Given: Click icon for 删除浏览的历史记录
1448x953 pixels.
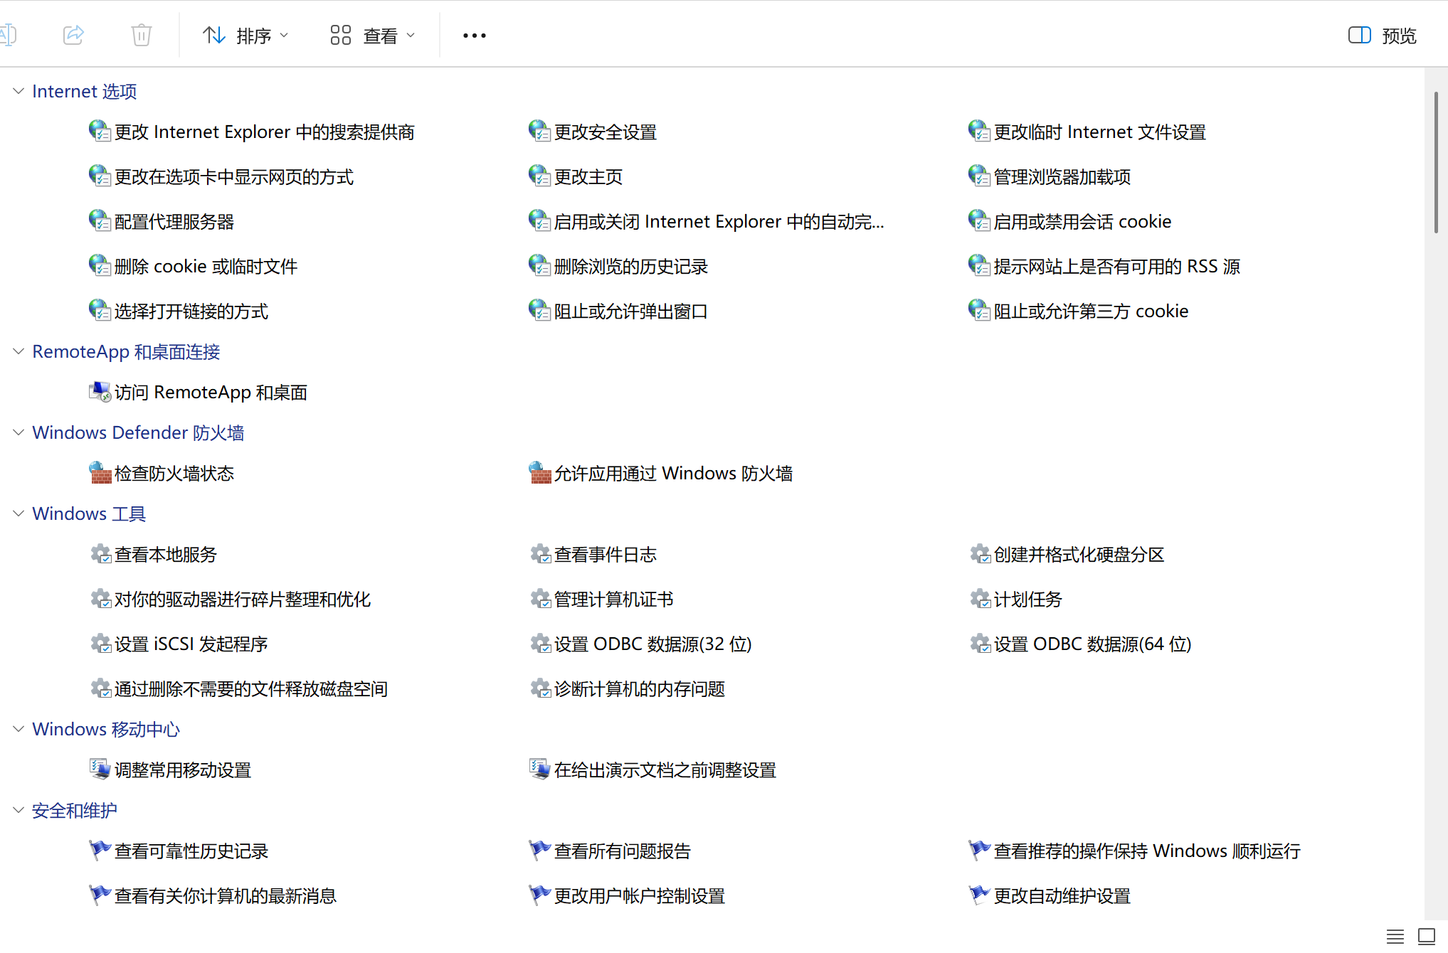Looking at the screenshot, I should (539, 265).
